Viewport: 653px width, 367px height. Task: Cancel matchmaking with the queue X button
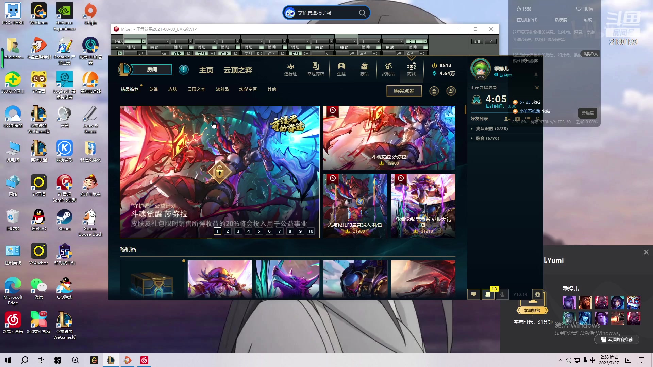[x=537, y=88]
